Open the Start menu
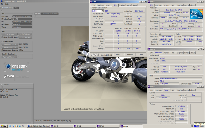205x128 pixels. [x=4, y=126]
